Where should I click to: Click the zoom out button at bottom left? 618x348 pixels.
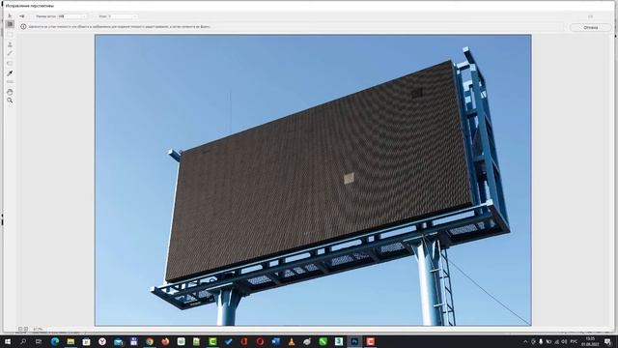pos(20,329)
